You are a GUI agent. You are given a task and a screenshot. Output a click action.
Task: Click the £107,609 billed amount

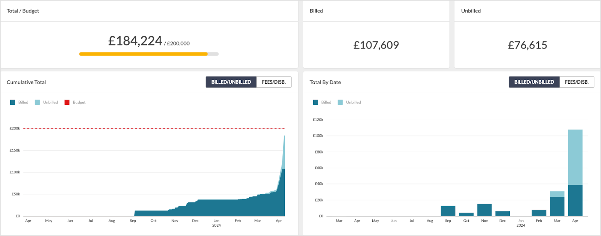click(x=376, y=45)
